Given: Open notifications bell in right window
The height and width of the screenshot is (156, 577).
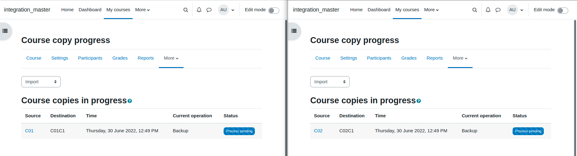Looking at the screenshot, I should [488, 10].
